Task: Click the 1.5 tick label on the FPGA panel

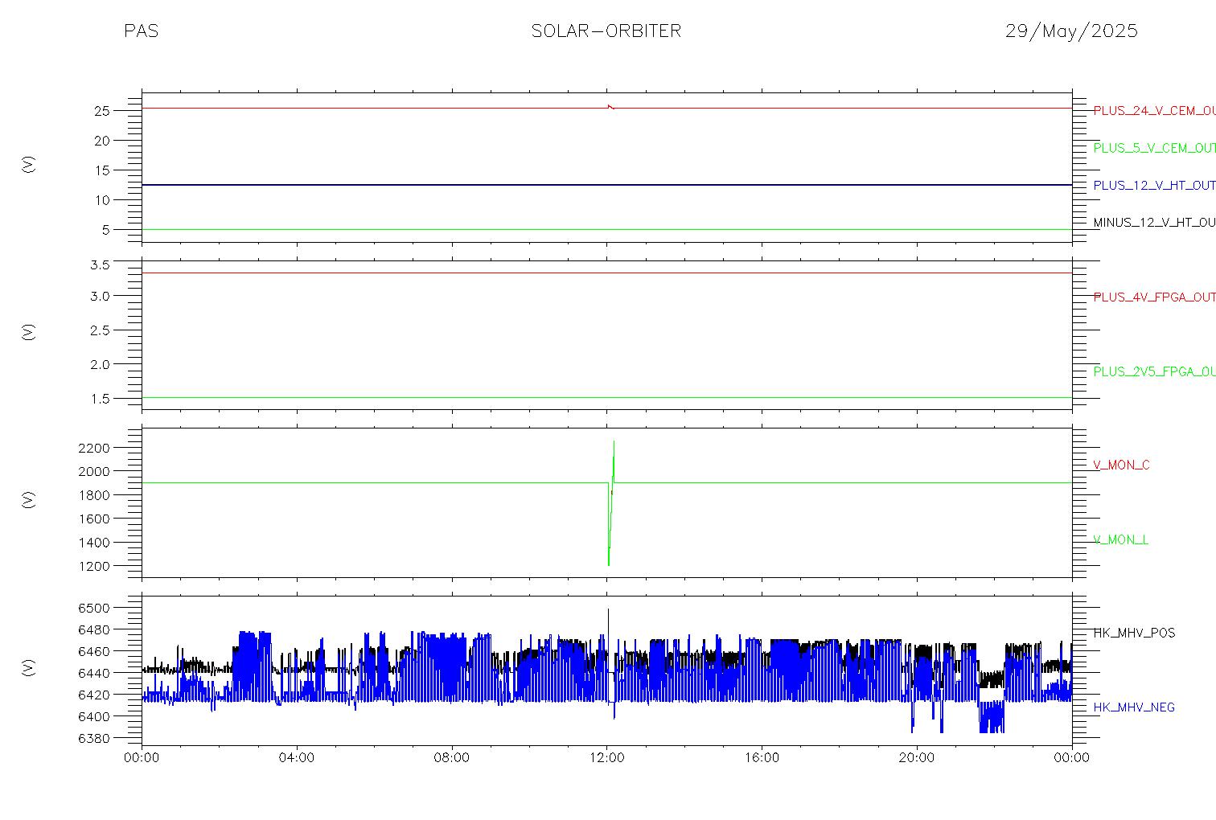Action: point(100,399)
